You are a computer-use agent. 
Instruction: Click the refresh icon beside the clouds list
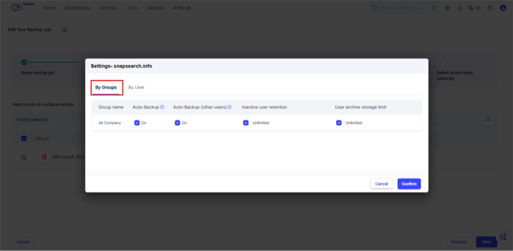(488, 119)
